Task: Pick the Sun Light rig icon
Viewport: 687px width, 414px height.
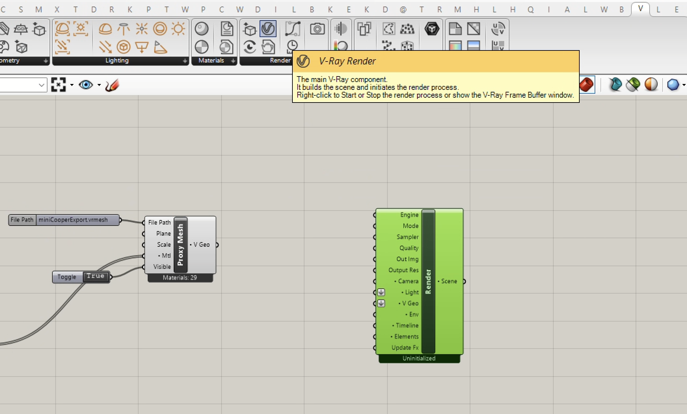Action: coord(81,29)
